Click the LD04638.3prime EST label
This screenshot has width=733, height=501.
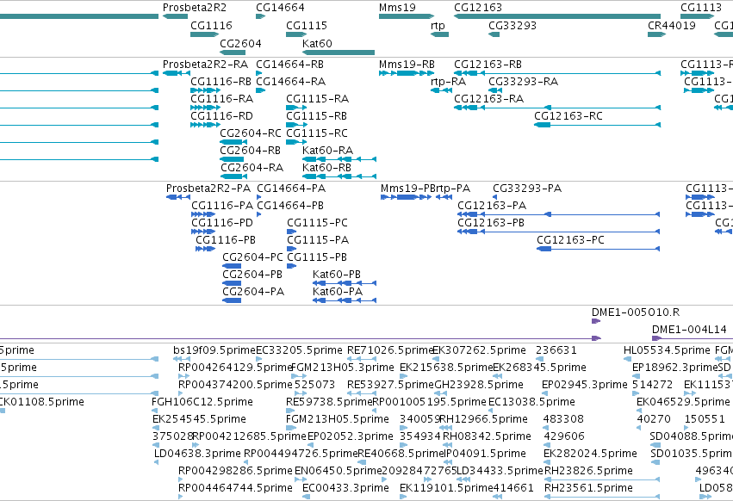197,454
